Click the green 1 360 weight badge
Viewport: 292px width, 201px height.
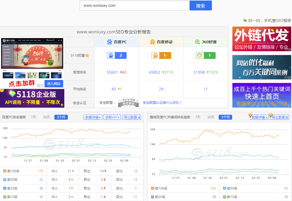[x=205, y=55]
